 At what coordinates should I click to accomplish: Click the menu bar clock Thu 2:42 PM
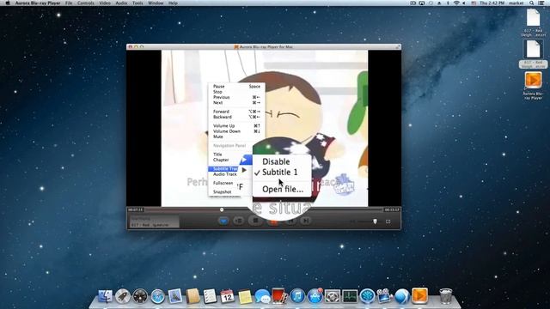click(492, 3)
